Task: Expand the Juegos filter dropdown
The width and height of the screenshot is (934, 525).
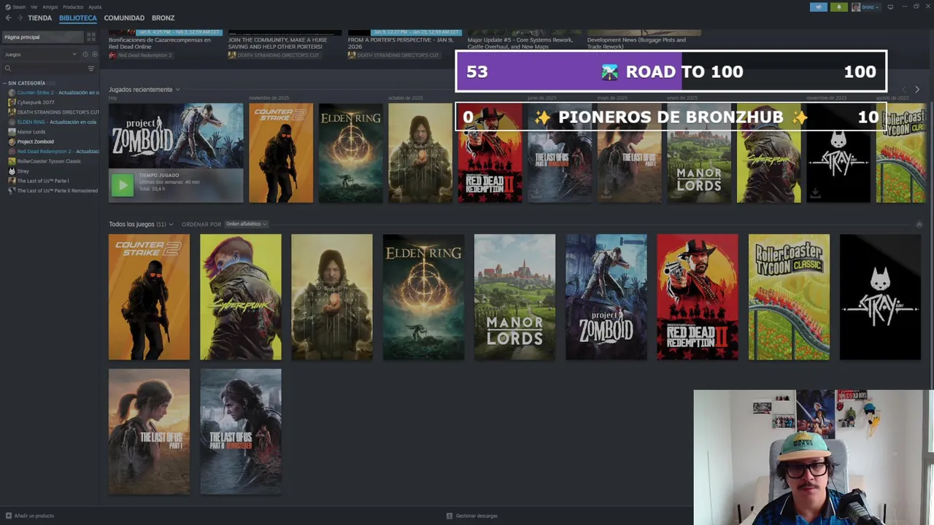Action: (40, 54)
